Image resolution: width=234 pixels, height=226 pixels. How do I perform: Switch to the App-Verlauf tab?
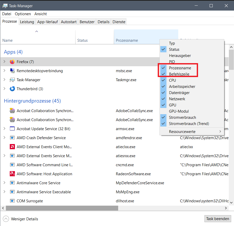coord(48,22)
